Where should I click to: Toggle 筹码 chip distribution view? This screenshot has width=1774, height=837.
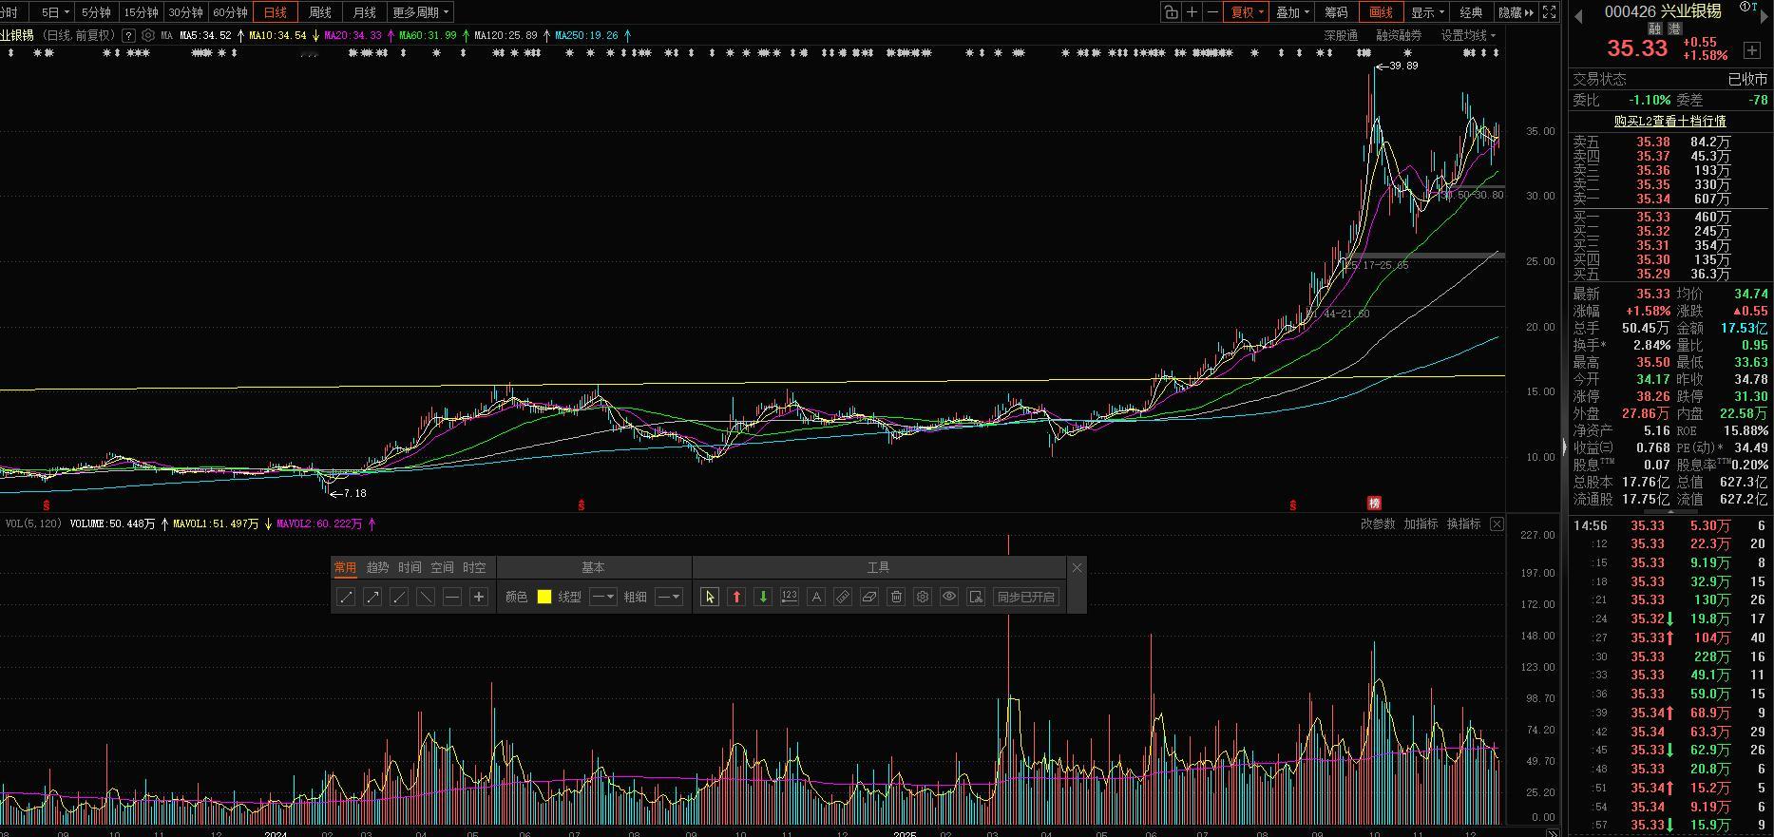[x=1336, y=12]
